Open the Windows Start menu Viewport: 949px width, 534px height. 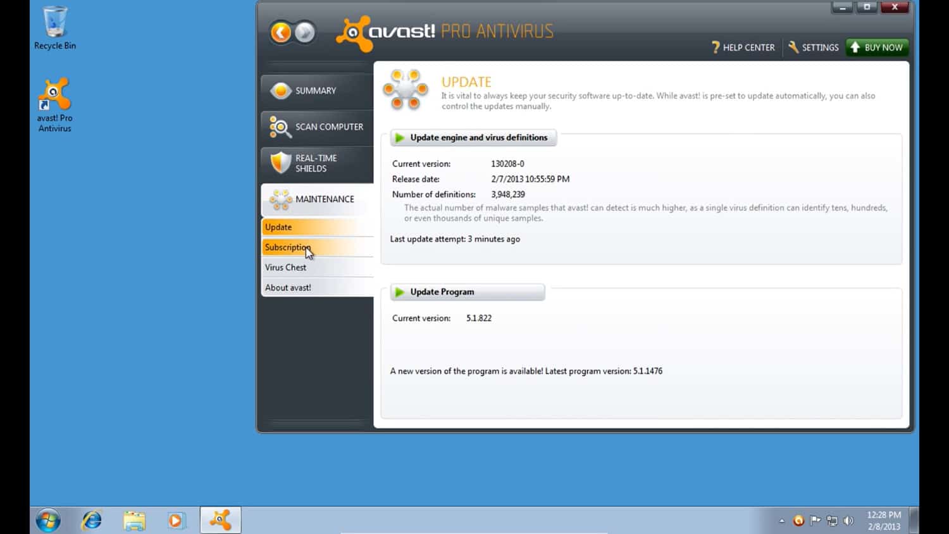48,521
